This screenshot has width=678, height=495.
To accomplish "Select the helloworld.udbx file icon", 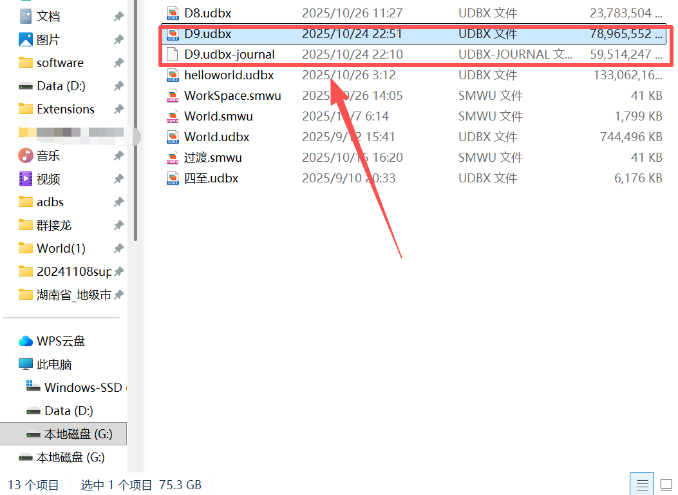I will (173, 75).
